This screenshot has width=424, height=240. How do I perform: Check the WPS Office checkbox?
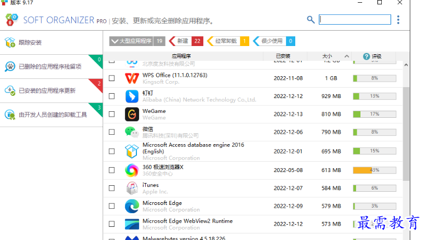pyautogui.click(x=112, y=78)
